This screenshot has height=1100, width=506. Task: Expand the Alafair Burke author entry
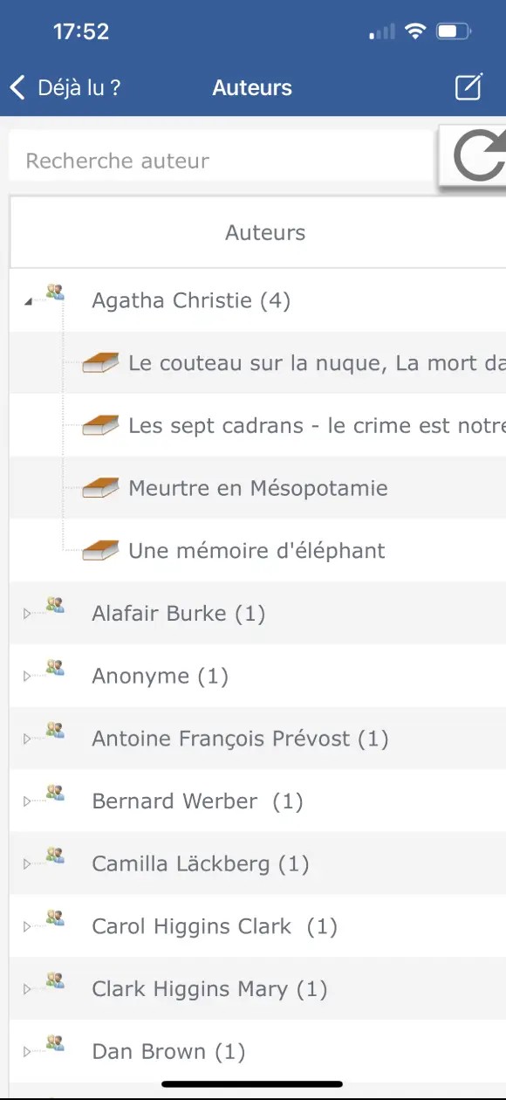click(27, 614)
